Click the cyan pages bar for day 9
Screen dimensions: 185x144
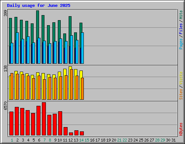click(x=55, y=53)
